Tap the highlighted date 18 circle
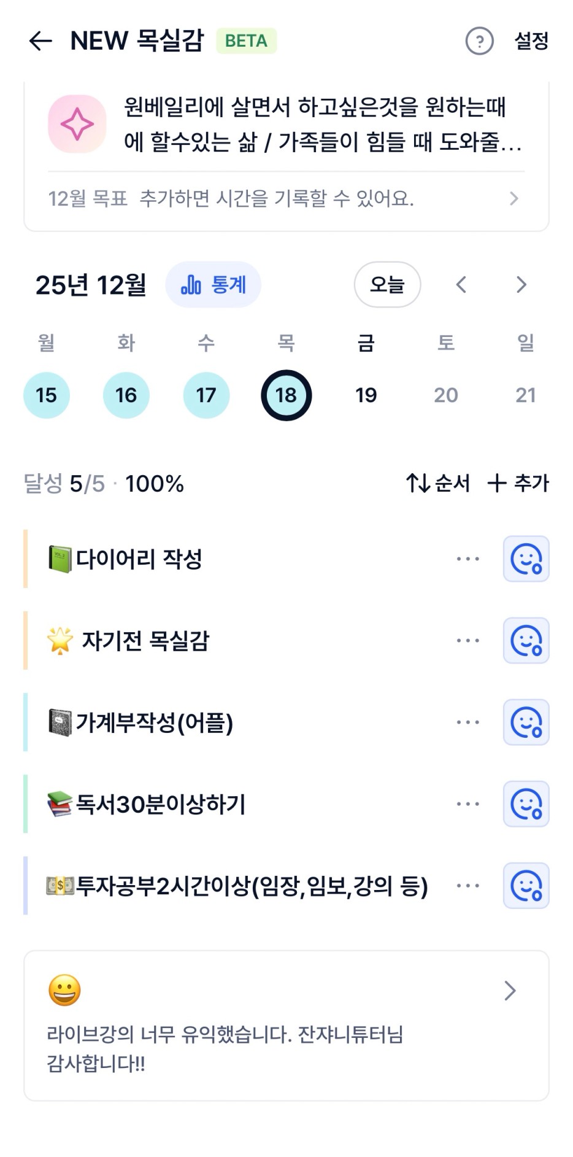Image resolution: width=573 pixels, height=1157 pixels. 286,395
